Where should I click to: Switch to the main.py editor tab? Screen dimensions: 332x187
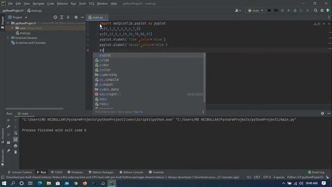pyautogui.click(x=98, y=17)
